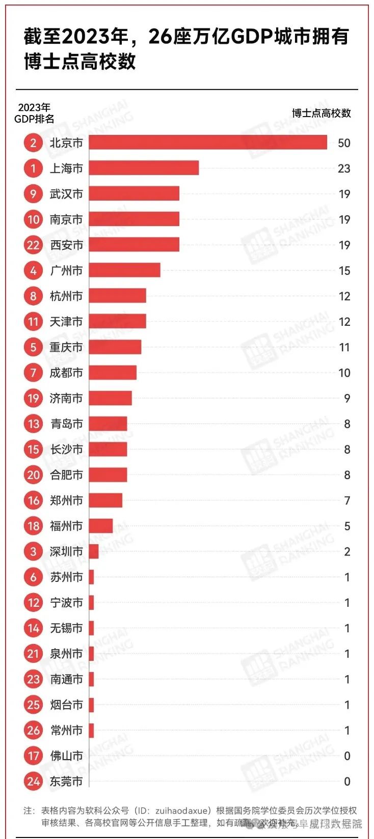
Task: Click the rank 3 badge beside 深圳市
Action: (x=33, y=551)
